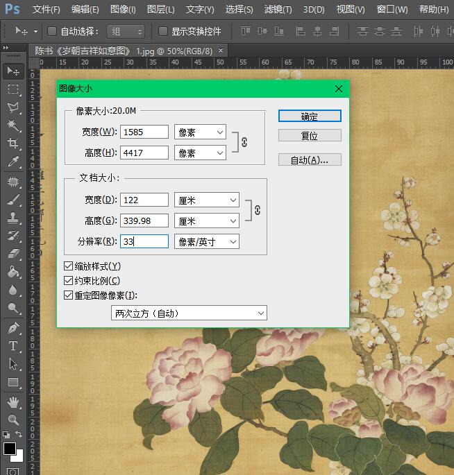
Task: Select the Hand tool
Action: pyautogui.click(x=13, y=402)
